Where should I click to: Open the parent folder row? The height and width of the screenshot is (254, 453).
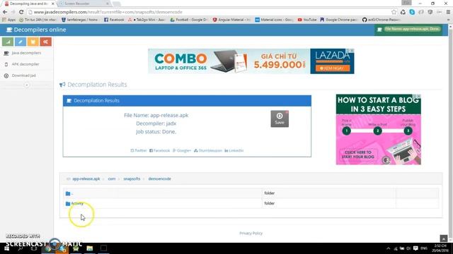point(251,193)
